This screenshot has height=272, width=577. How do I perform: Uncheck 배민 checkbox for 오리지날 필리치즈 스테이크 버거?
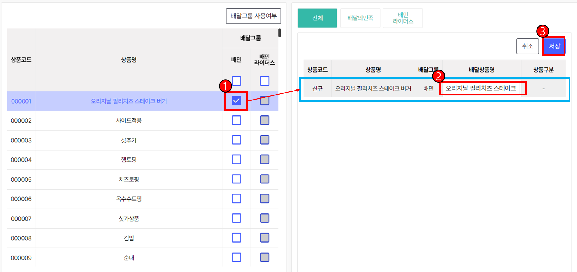[236, 101]
